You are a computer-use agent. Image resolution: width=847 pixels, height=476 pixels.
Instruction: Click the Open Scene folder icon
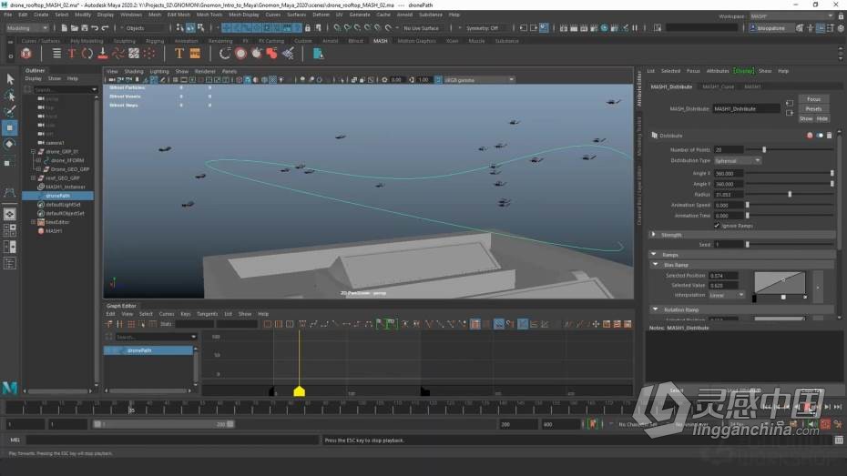(x=75, y=27)
